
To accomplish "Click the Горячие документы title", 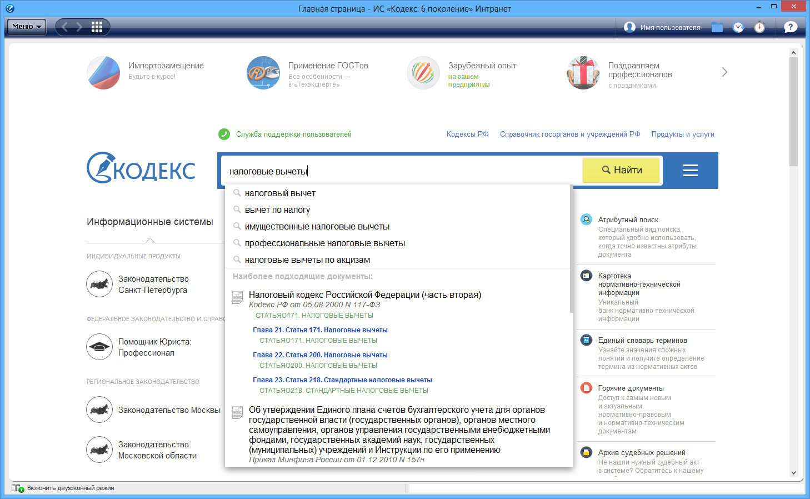I will pos(631,388).
